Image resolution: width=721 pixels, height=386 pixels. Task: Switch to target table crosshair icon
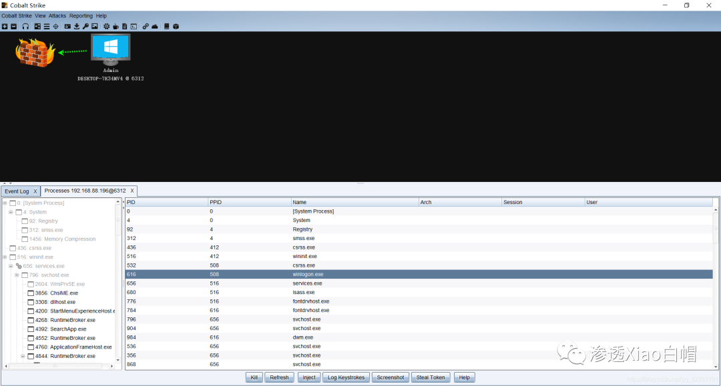[x=55, y=27]
